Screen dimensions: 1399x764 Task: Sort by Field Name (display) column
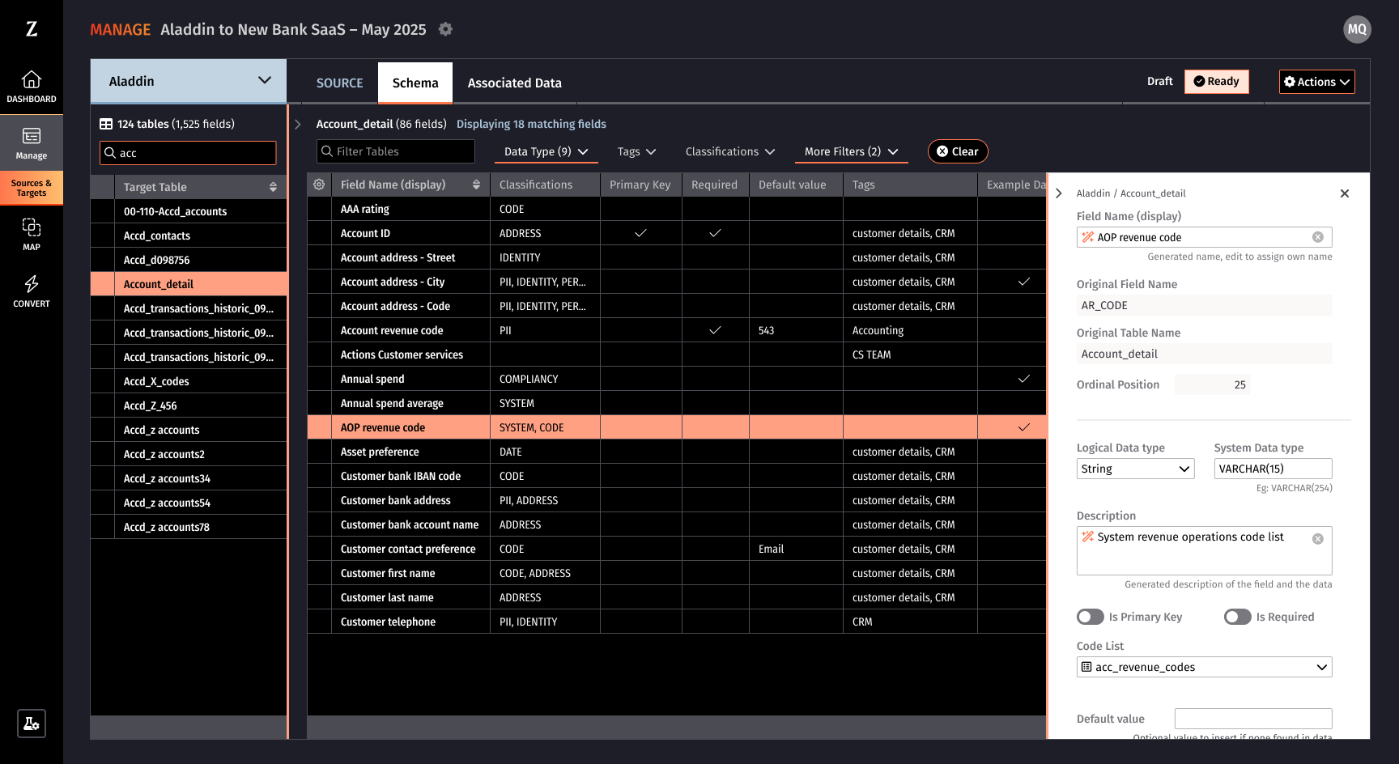pyautogui.click(x=476, y=185)
